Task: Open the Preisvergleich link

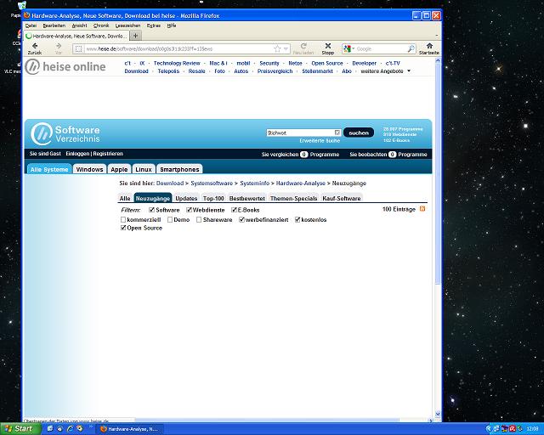Action: (x=275, y=71)
